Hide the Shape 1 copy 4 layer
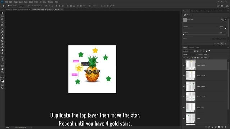This screenshot has width=230, height=129. tap(184, 76)
